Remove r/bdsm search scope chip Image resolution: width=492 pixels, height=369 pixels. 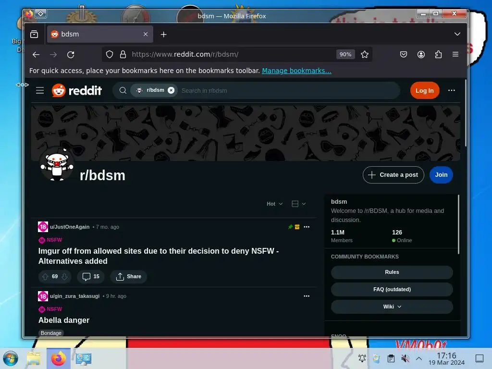point(171,90)
